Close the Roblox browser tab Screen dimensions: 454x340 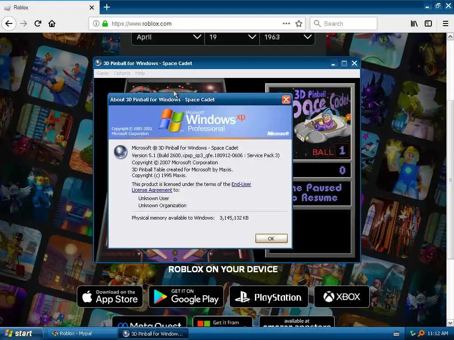(x=91, y=7)
